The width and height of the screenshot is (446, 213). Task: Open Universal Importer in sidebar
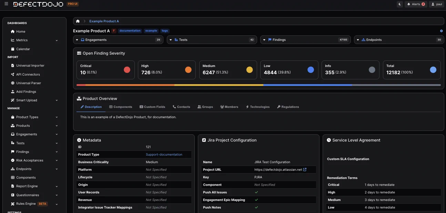30,66
